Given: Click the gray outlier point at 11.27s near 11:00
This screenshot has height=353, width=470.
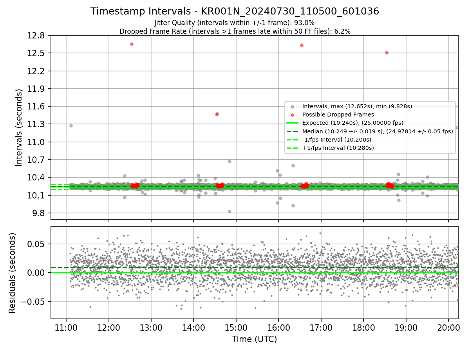Looking at the screenshot, I should coord(71,126).
